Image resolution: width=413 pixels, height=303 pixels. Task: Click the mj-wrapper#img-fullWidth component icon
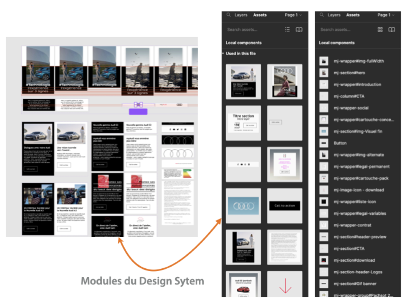[x=323, y=61]
